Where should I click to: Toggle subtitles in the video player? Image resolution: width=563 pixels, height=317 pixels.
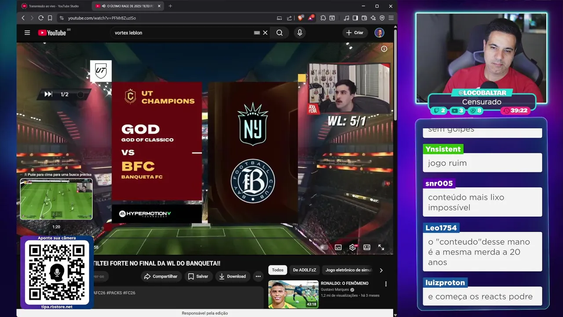click(x=338, y=247)
